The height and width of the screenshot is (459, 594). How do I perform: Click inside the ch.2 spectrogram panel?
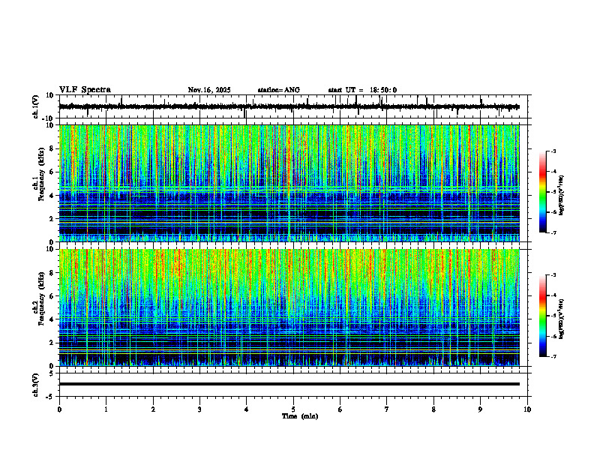point(289,307)
